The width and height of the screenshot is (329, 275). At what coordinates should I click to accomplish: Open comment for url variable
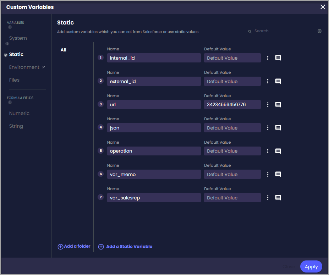click(x=278, y=105)
